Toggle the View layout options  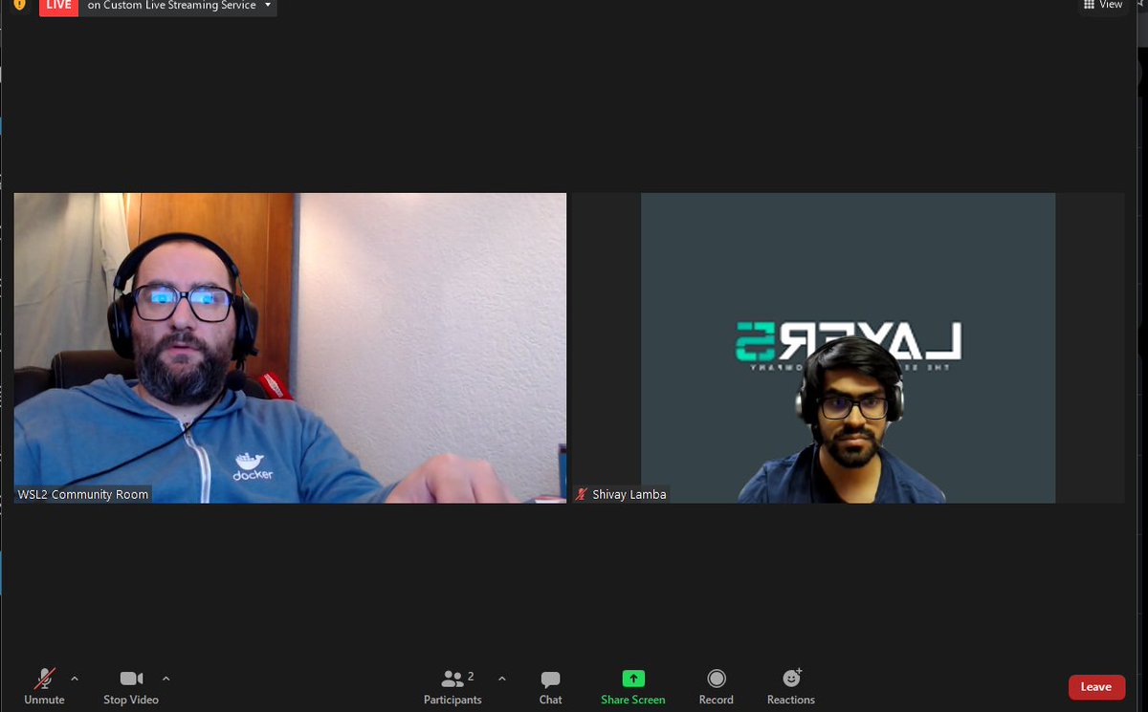tap(1102, 6)
